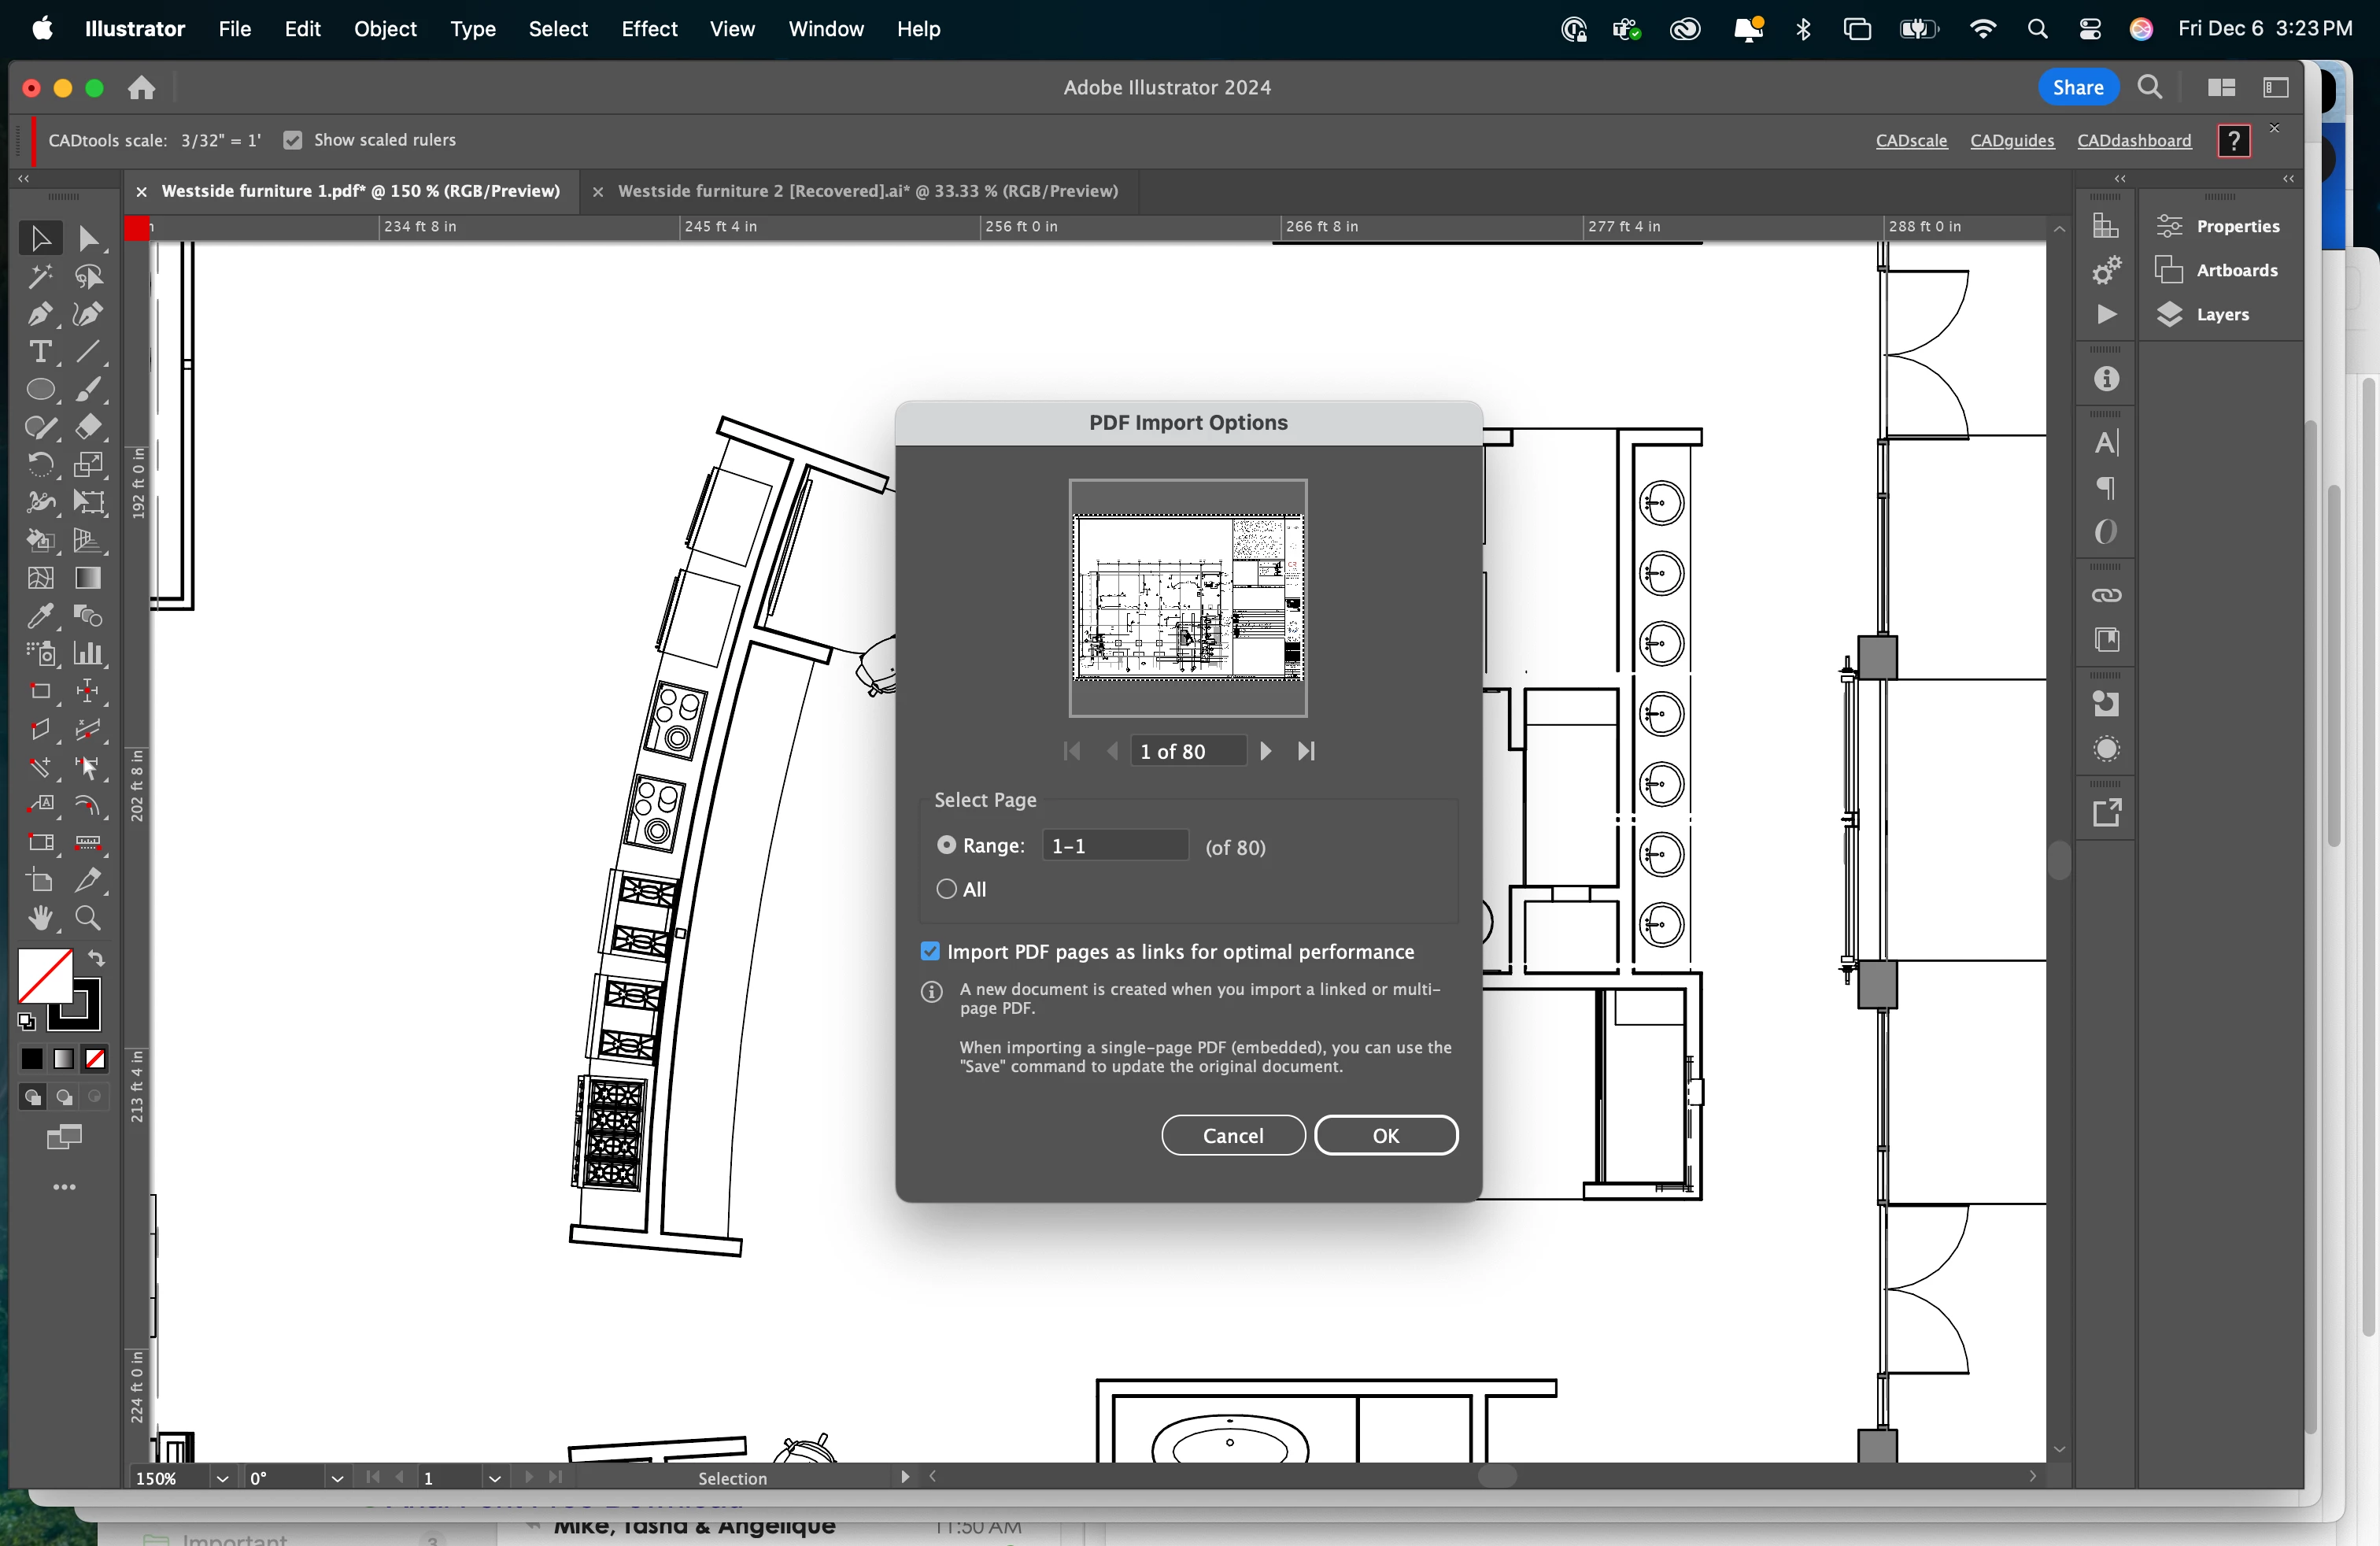Image resolution: width=2380 pixels, height=1546 pixels.
Task: Uncheck Import PDF pages as links
Action: click(930, 951)
